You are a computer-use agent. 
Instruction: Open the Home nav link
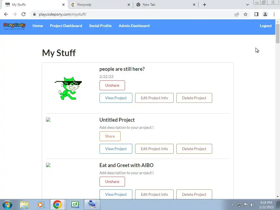pyautogui.click(x=38, y=26)
